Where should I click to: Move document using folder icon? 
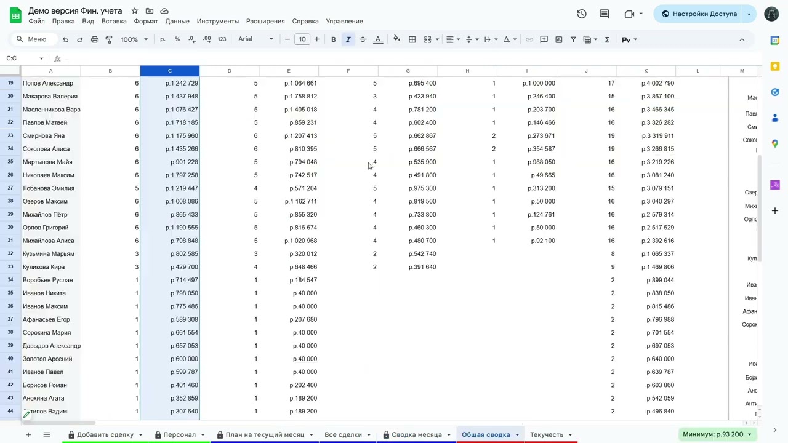point(150,11)
